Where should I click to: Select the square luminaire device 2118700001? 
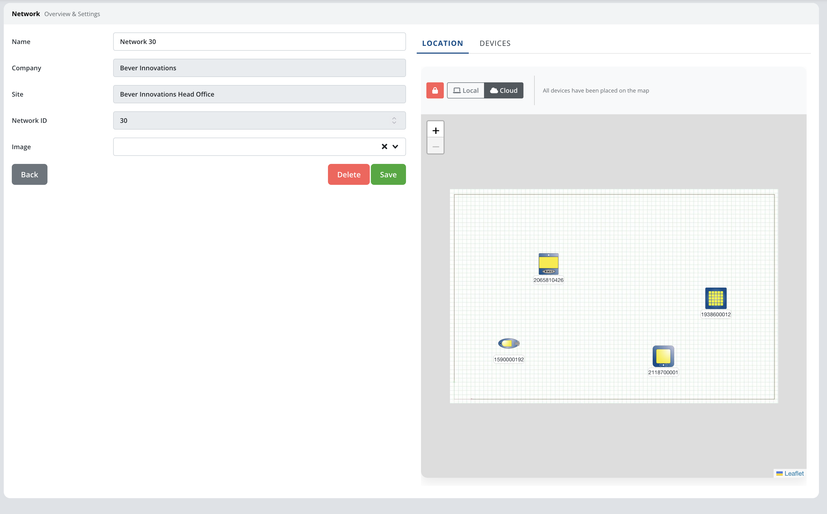point(663,356)
